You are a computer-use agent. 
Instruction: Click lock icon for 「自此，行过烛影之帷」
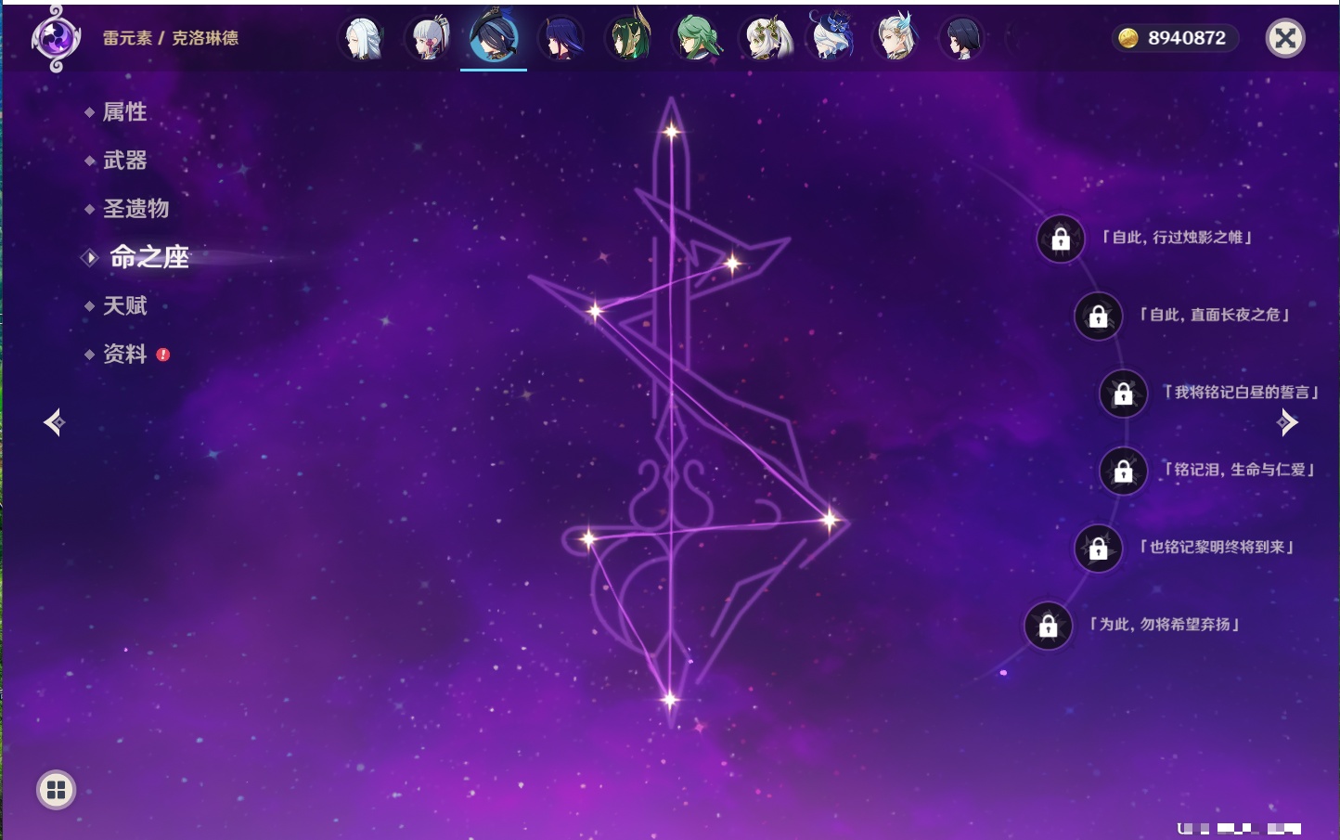(1061, 239)
